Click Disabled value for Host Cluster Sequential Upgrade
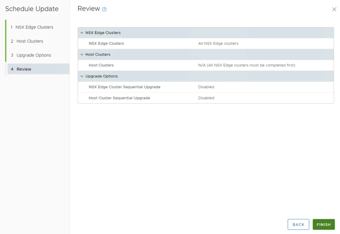340x234 pixels. (x=206, y=98)
